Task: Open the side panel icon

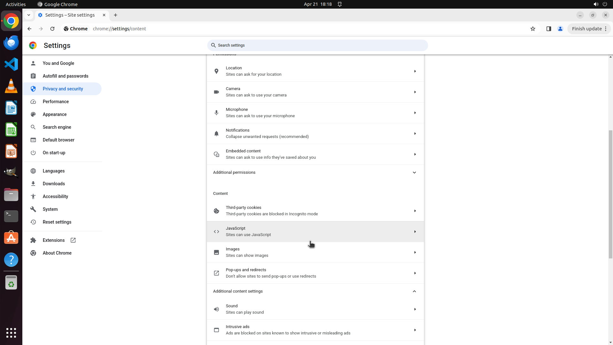Action: coord(549,29)
